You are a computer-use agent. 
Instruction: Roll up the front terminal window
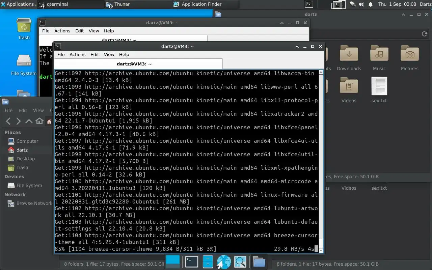(x=297, y=47)
